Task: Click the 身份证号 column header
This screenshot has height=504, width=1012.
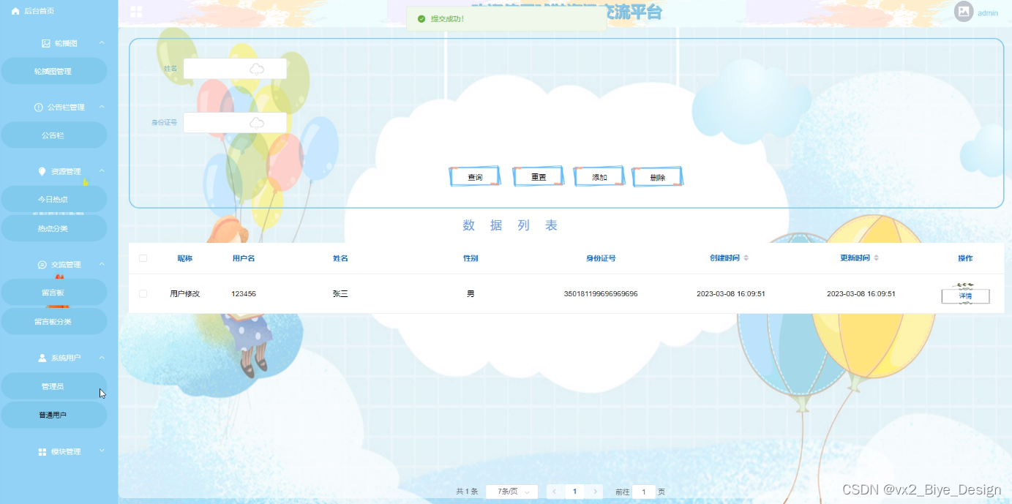Action: [x=601, y=258]
